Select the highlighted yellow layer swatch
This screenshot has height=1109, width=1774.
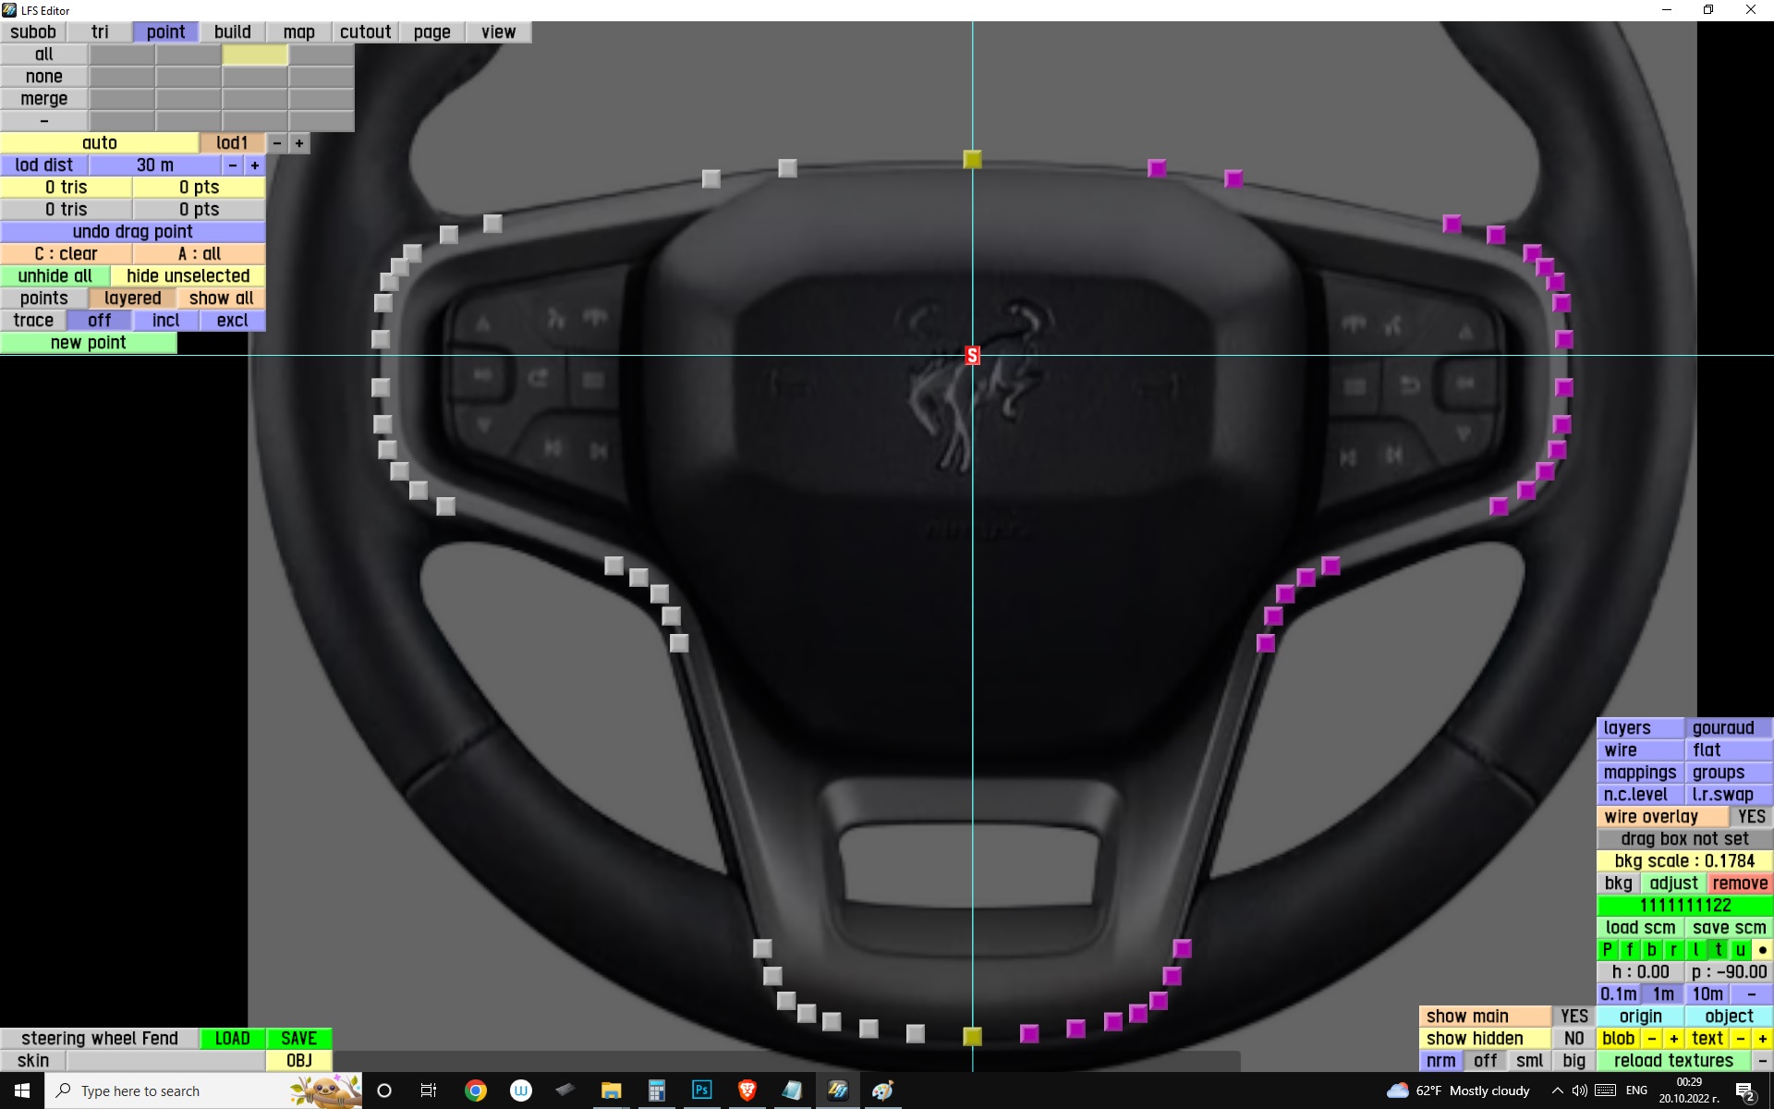point(255,55)
